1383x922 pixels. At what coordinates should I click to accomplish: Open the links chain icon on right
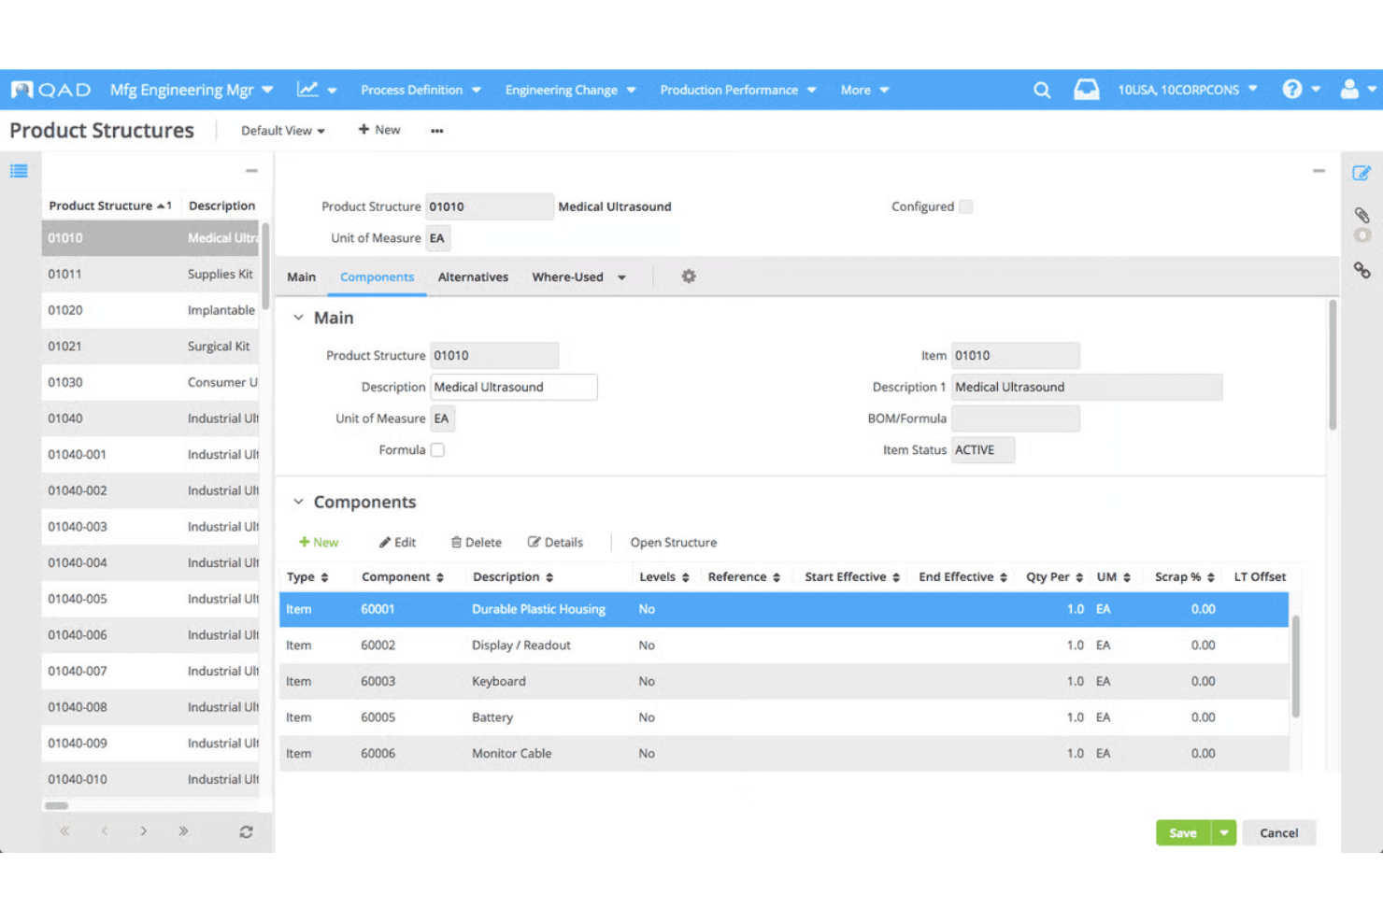1362,270
